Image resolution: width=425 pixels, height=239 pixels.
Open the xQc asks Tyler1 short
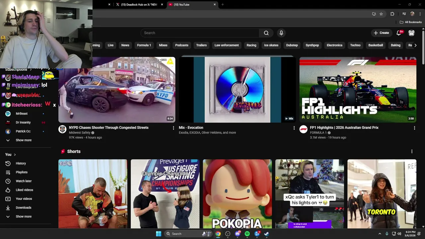309,194
